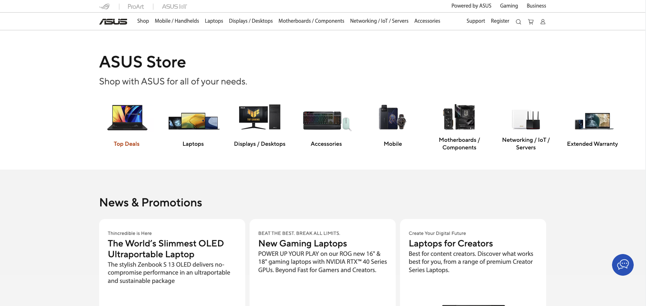Viewport: 646px width, 306px height.
Task: Open the search magnifier icon
Action: pyautogui.click(x=518, y=22)
